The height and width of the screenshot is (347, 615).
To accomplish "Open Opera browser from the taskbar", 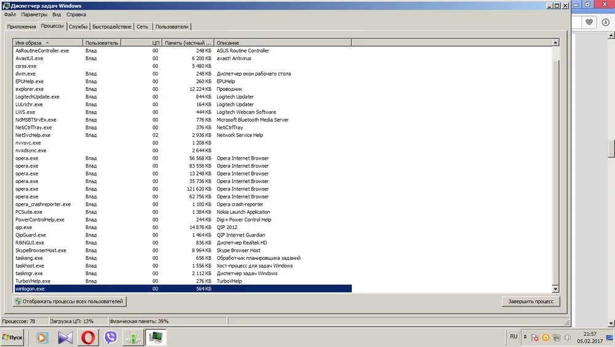I will click(88, 337).
